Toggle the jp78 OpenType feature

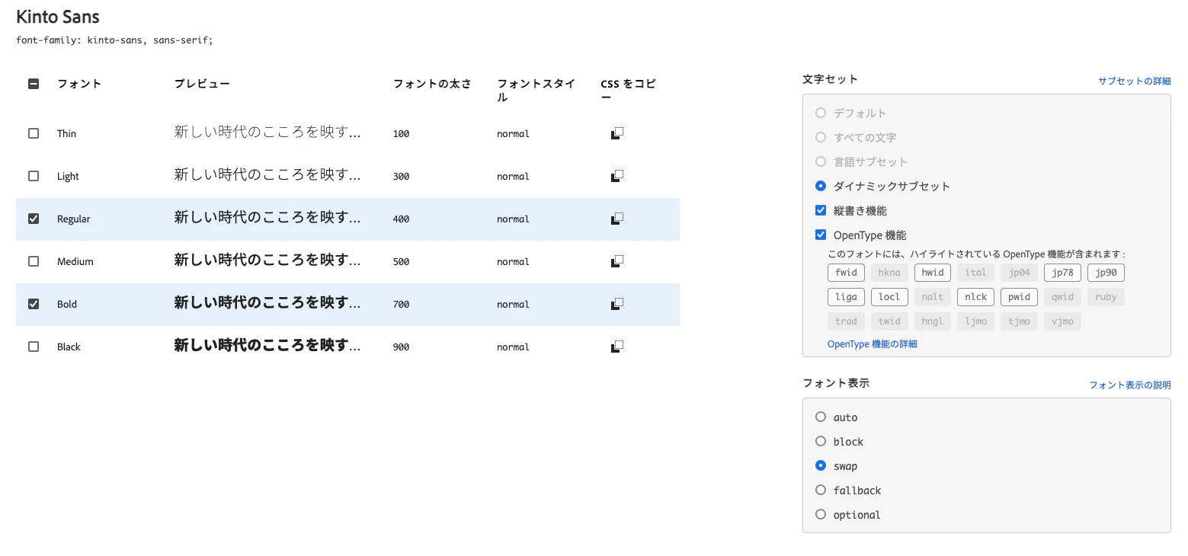pos(1062,273)
